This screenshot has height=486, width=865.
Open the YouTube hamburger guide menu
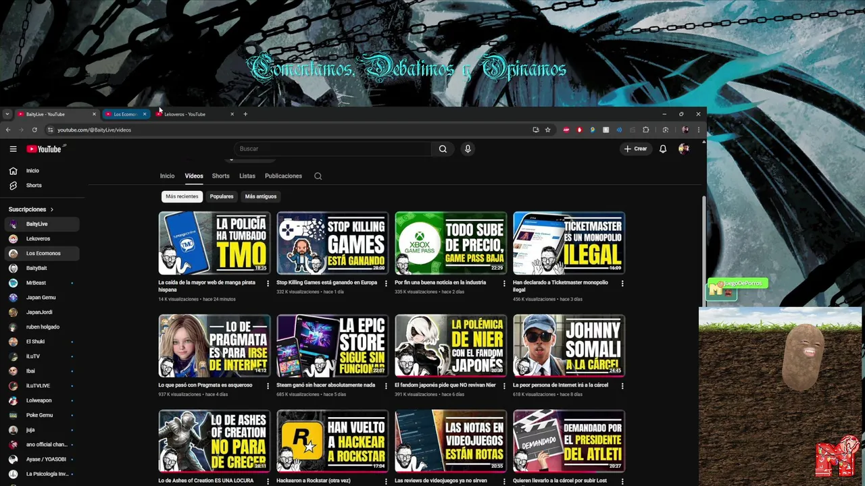[x=13, y=149]
